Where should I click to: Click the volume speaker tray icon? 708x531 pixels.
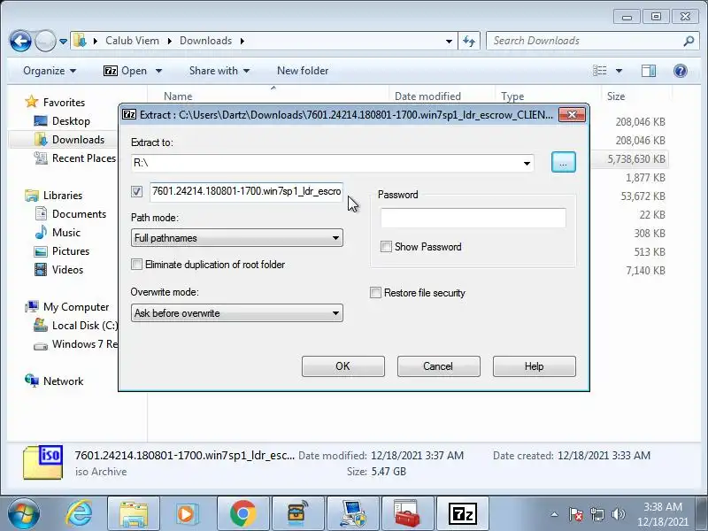[x=618, y=514]
